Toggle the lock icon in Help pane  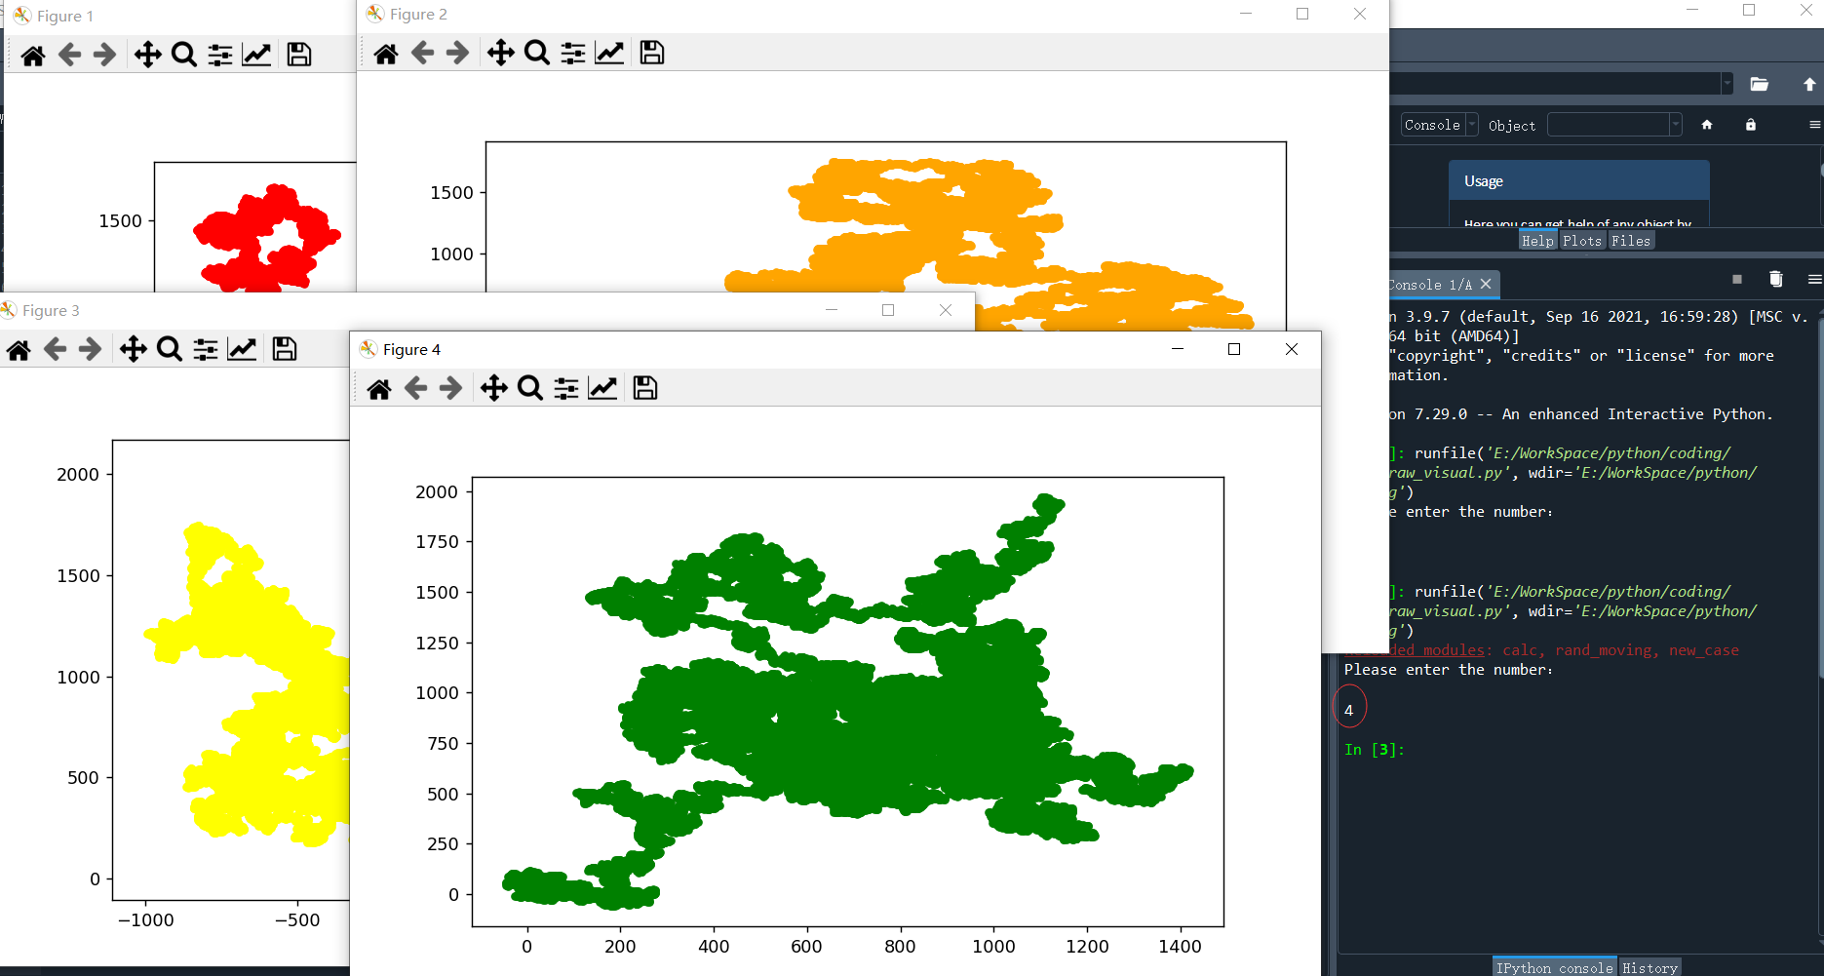[x=1751, y=125]
